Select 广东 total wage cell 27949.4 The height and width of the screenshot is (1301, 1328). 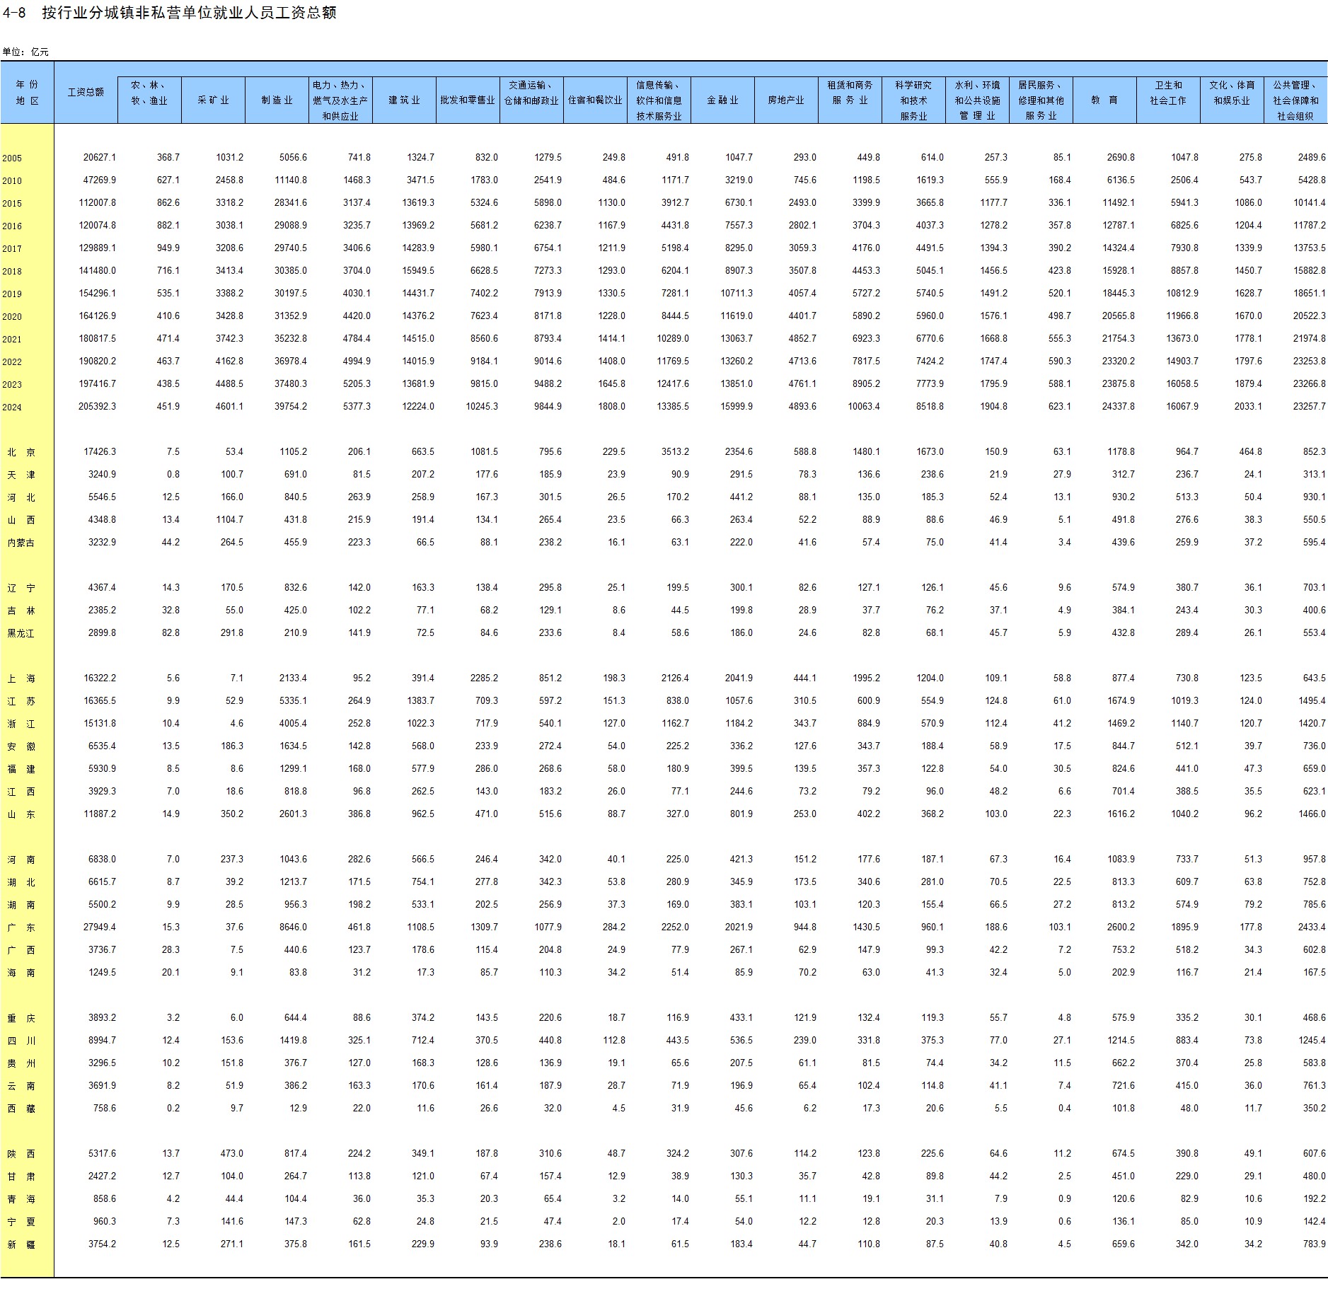pyautogui.click(x=100, y=927)
